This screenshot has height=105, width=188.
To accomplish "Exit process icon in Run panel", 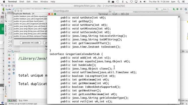I will 9,69.
